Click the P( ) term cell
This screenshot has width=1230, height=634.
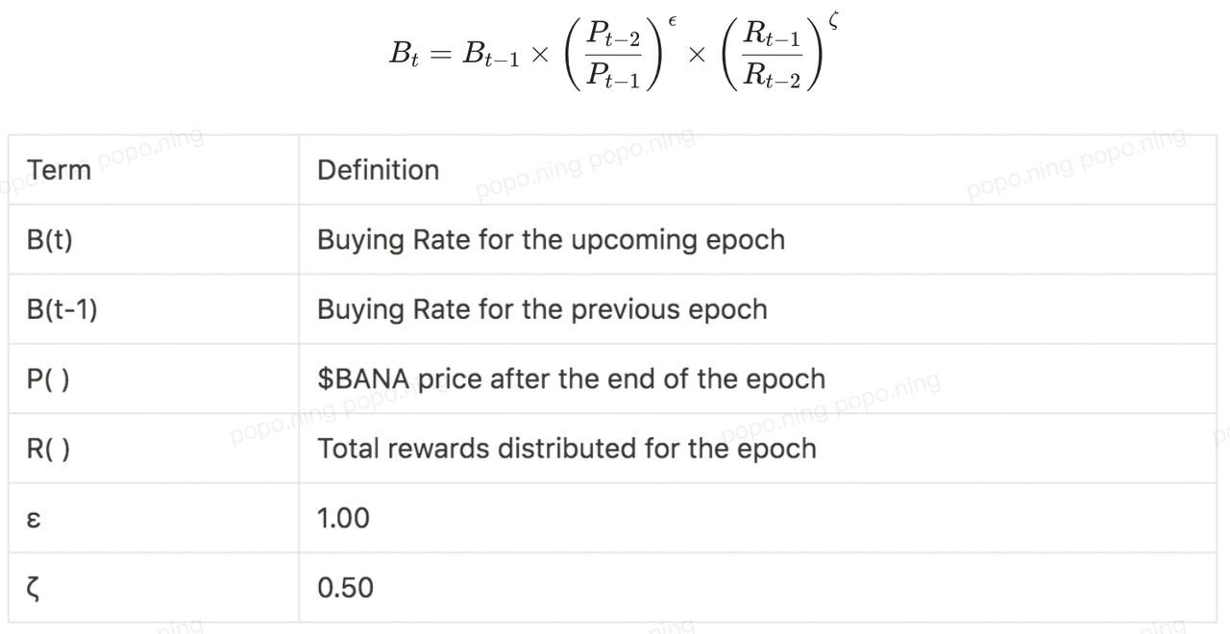click(154, 378)
